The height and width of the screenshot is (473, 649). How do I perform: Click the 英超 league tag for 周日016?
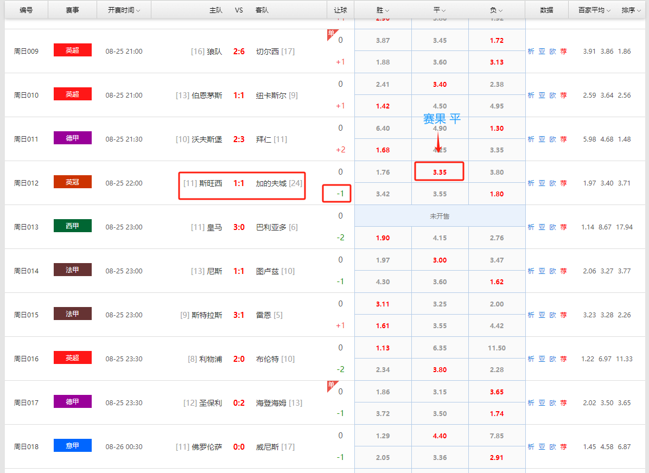72,357
